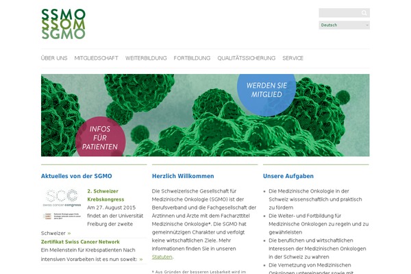
Task: Follow the Statuten link
Action: click(x=162, y=257)
